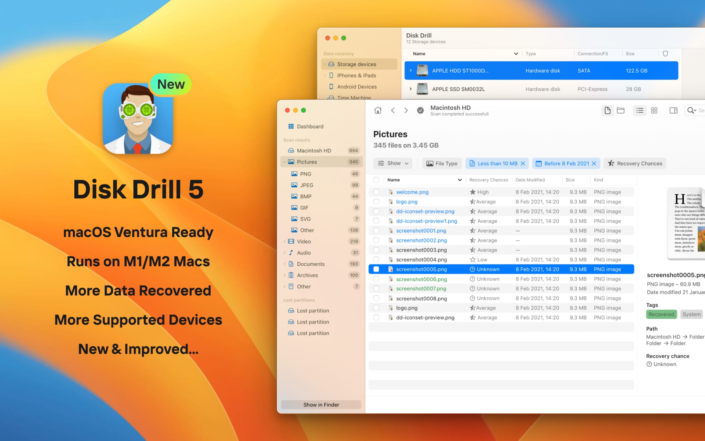Select the gallery view icon
Image resolution: width=705 pixels, height=441 pixels.
click(654, 110)
